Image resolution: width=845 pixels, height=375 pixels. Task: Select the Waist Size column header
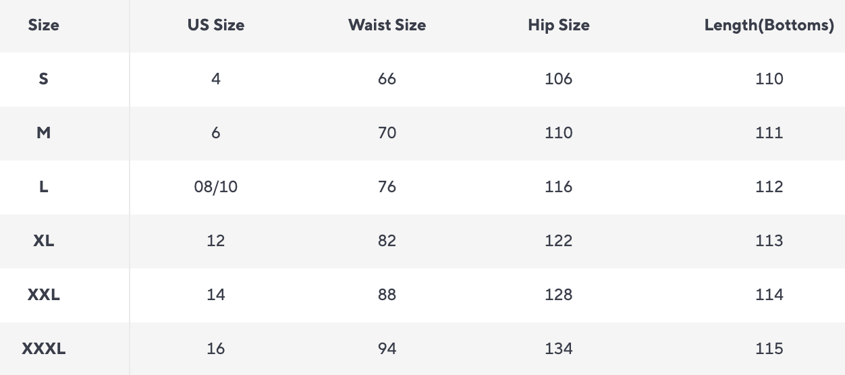click(x=387, y=26)
